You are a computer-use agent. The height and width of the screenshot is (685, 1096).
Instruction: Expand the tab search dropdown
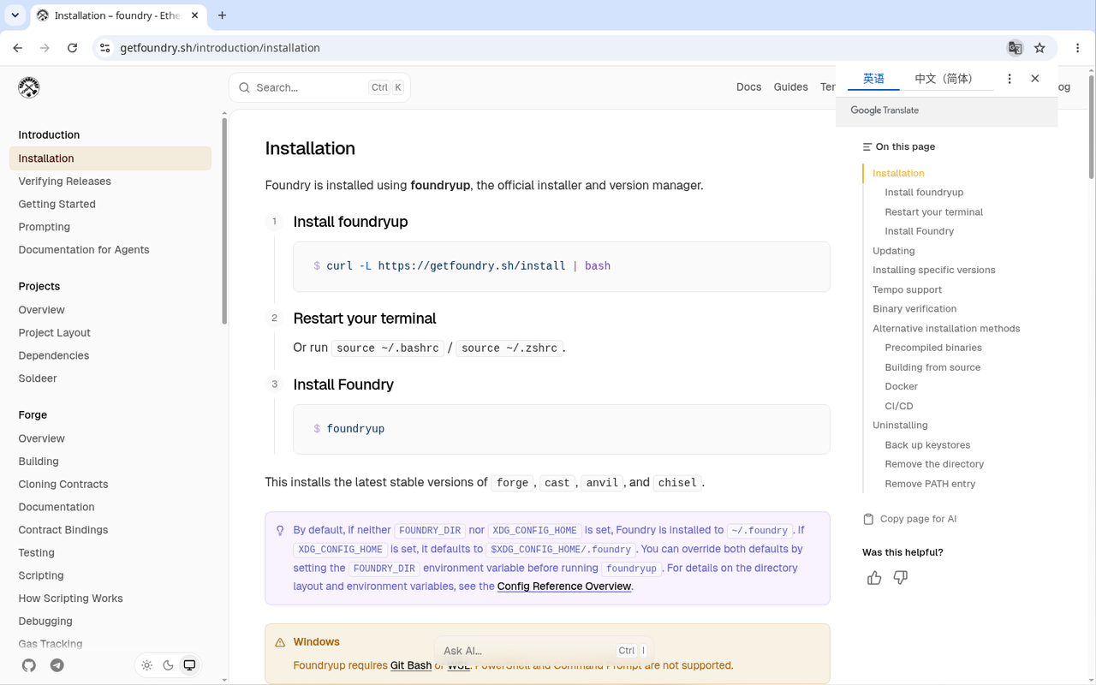[x=15, y=15]
